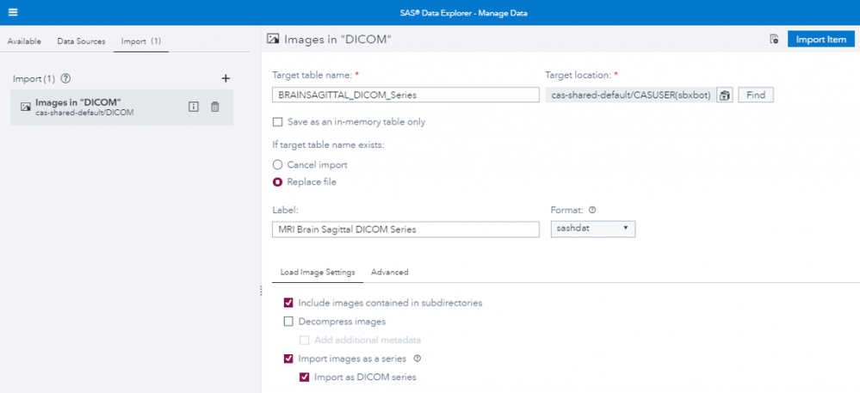Click the import settings icon beside Import Item

pos(774,40)
